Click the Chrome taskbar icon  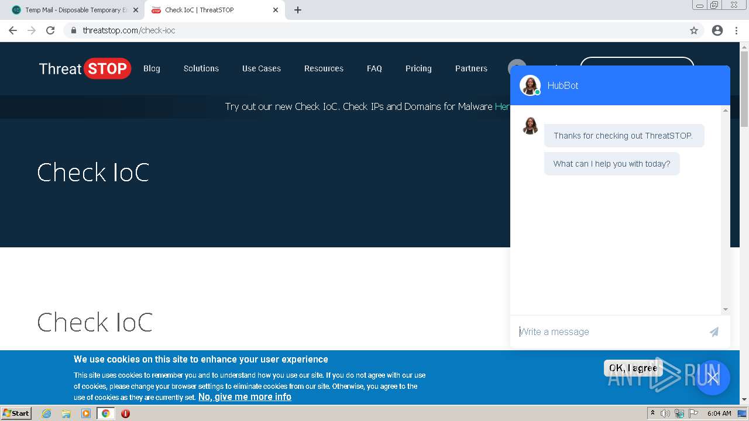[x=105, y=413]
